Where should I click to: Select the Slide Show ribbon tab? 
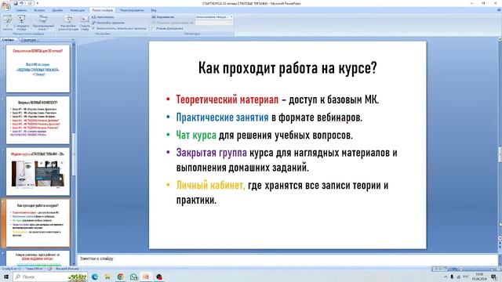[x=103, y=10]
